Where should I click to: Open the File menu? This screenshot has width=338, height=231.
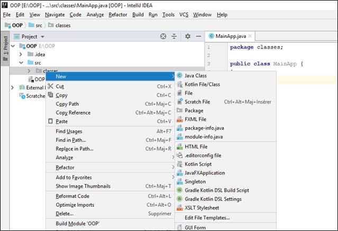click(7, 15)
